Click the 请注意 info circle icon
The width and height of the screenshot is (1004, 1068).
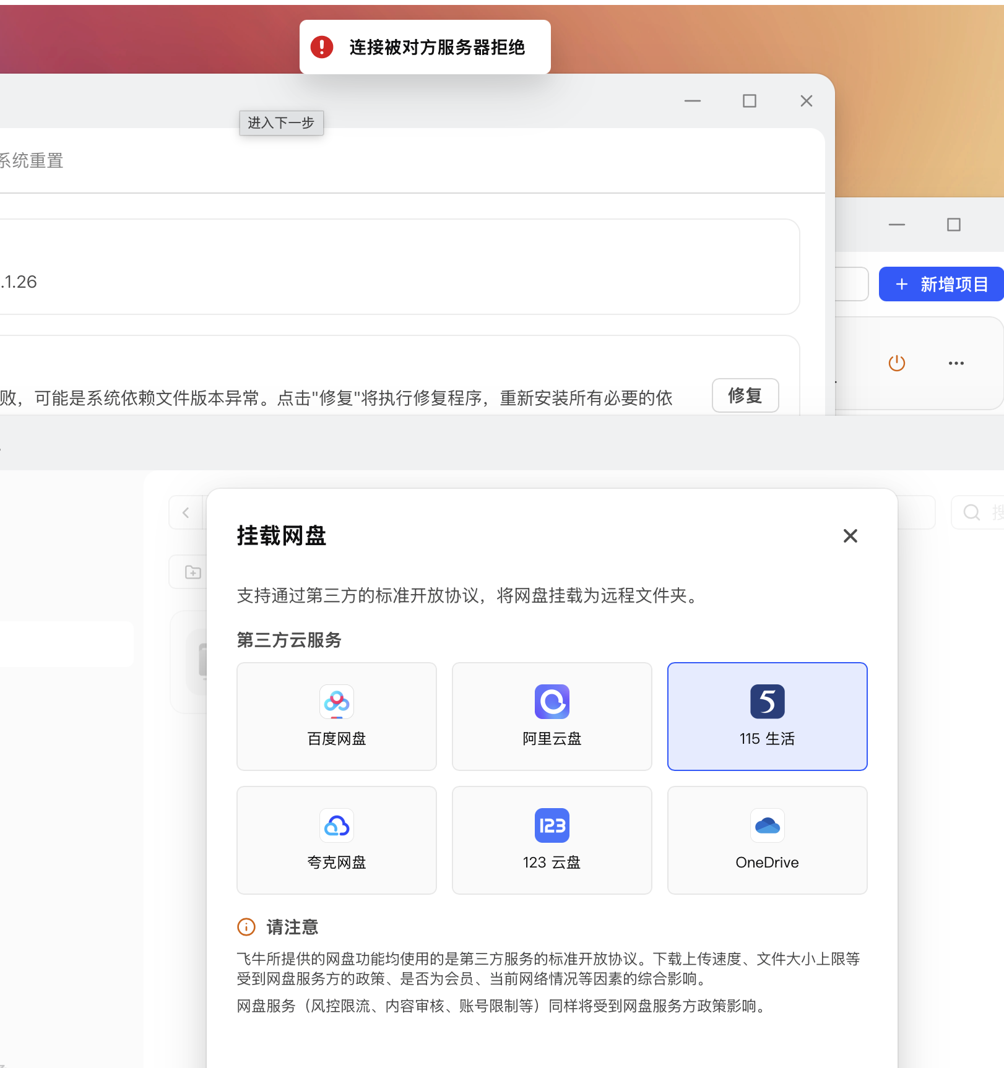246,927
